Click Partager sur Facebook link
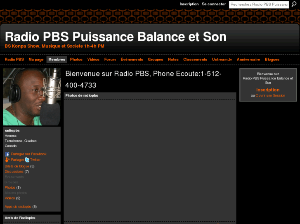 [29, 154]
